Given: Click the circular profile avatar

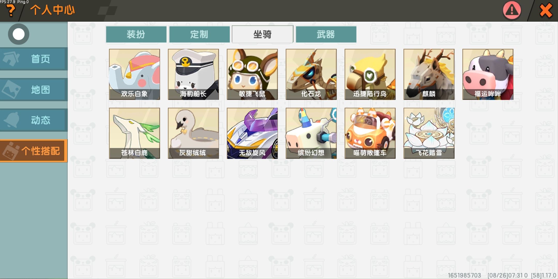Looking at the screenshot, I should [19, 34].
